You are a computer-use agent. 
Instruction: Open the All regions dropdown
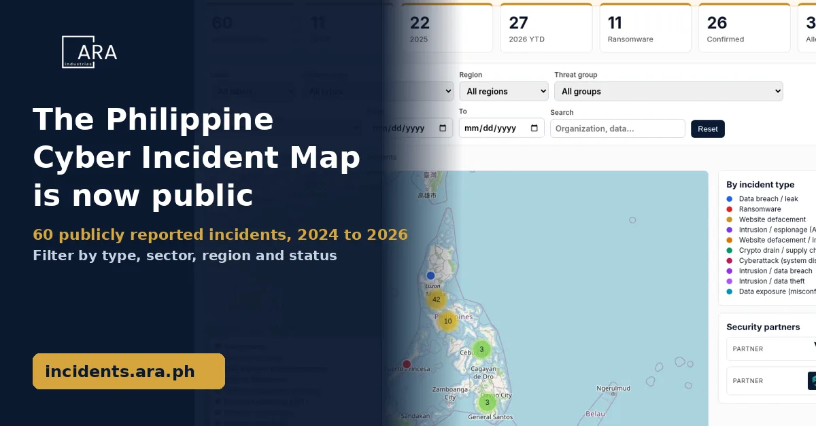(504, 91)
